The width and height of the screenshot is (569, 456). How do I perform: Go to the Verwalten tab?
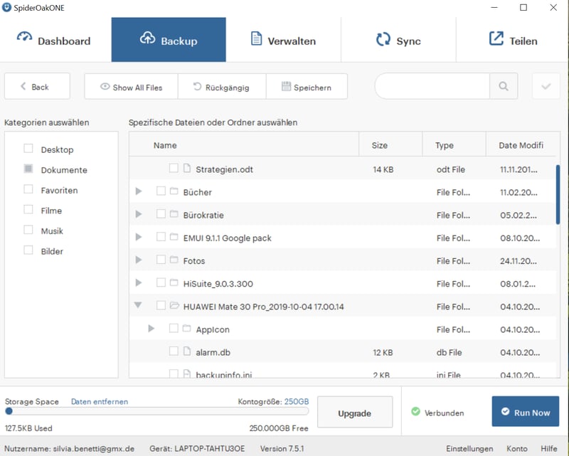coord(283,41)
